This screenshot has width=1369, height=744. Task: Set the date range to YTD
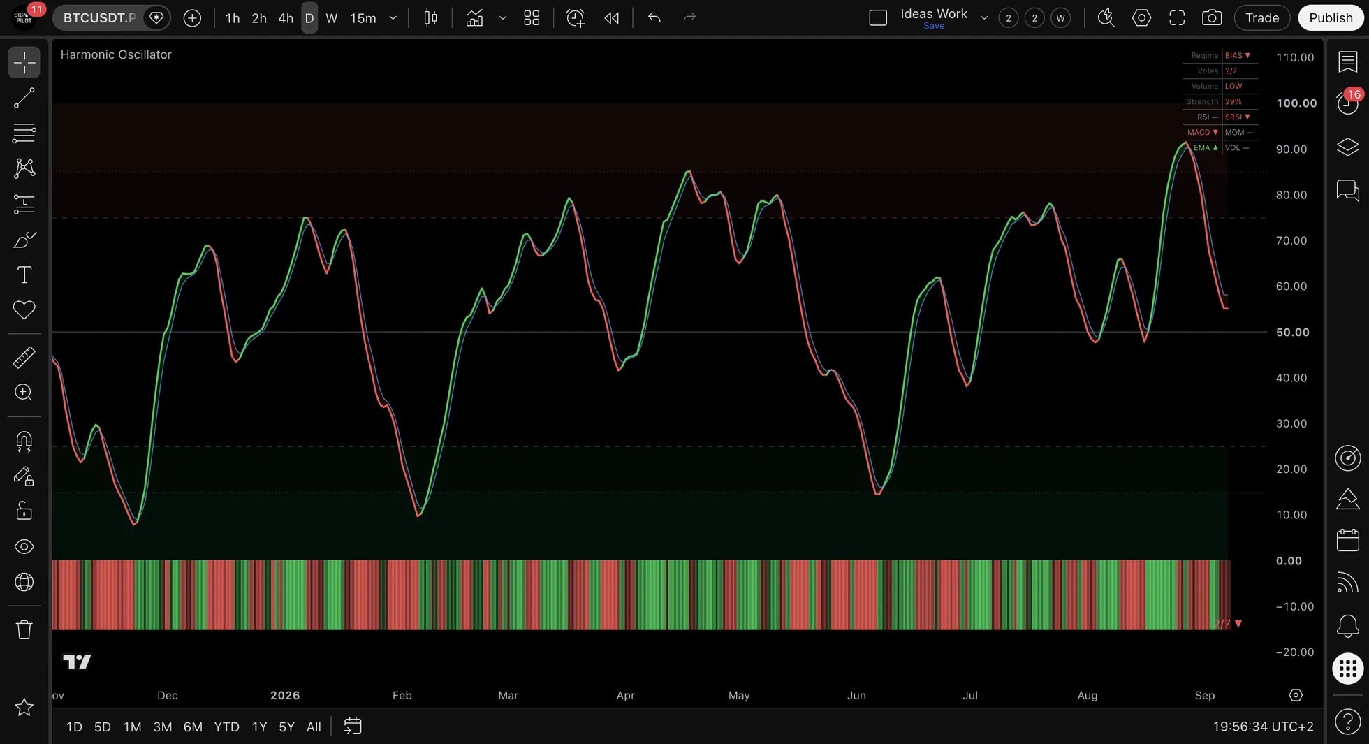[x=226, y=727]
